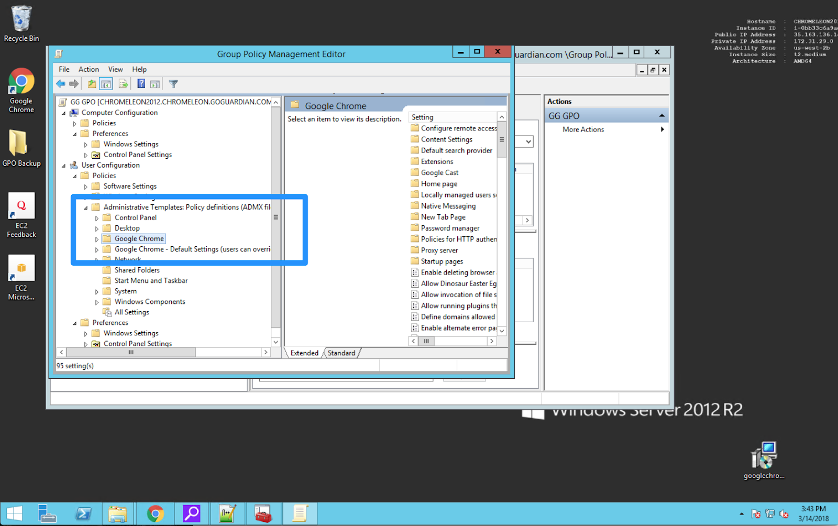
Task: Expand the Windows Components node arrow
Action: click(97, 302)
